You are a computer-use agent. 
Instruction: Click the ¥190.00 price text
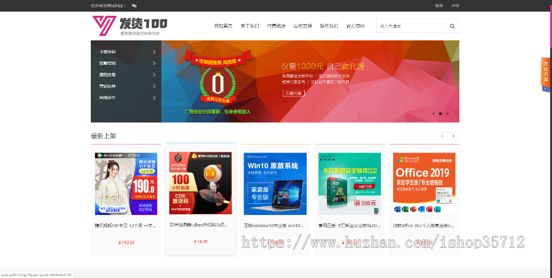(126, 242)
